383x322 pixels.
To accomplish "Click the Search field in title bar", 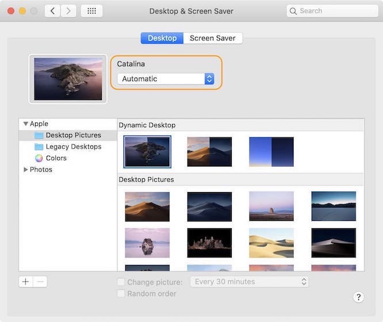I will (332, 11).
